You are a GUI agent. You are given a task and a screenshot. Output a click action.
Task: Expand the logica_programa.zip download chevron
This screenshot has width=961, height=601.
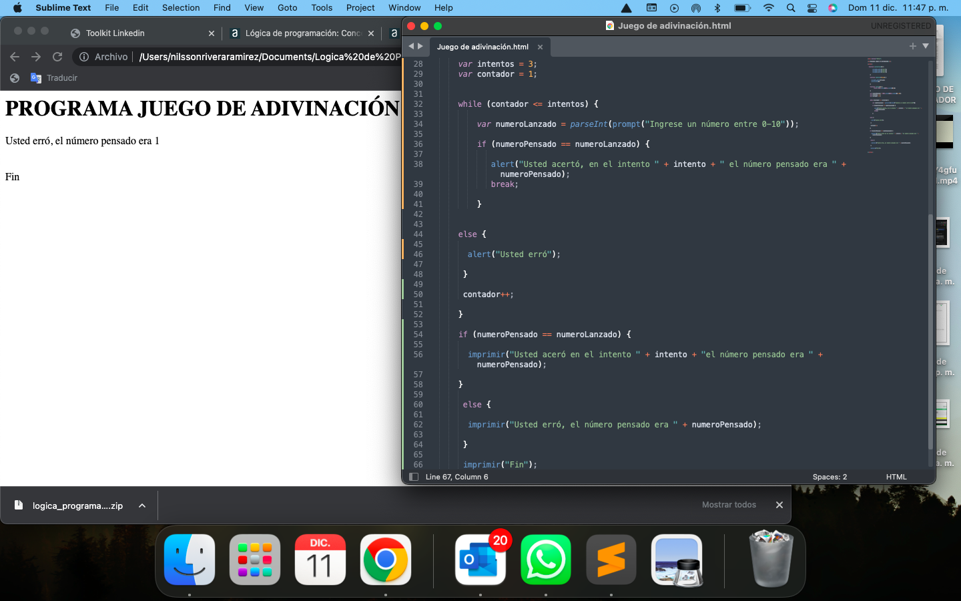click(x=141, y=506)
